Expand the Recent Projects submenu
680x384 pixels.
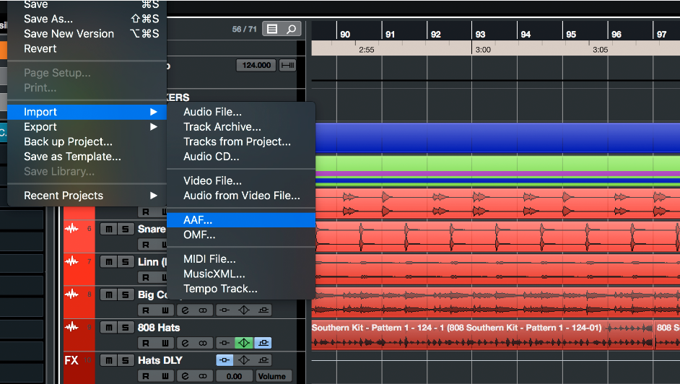click(x=87, y=196)
